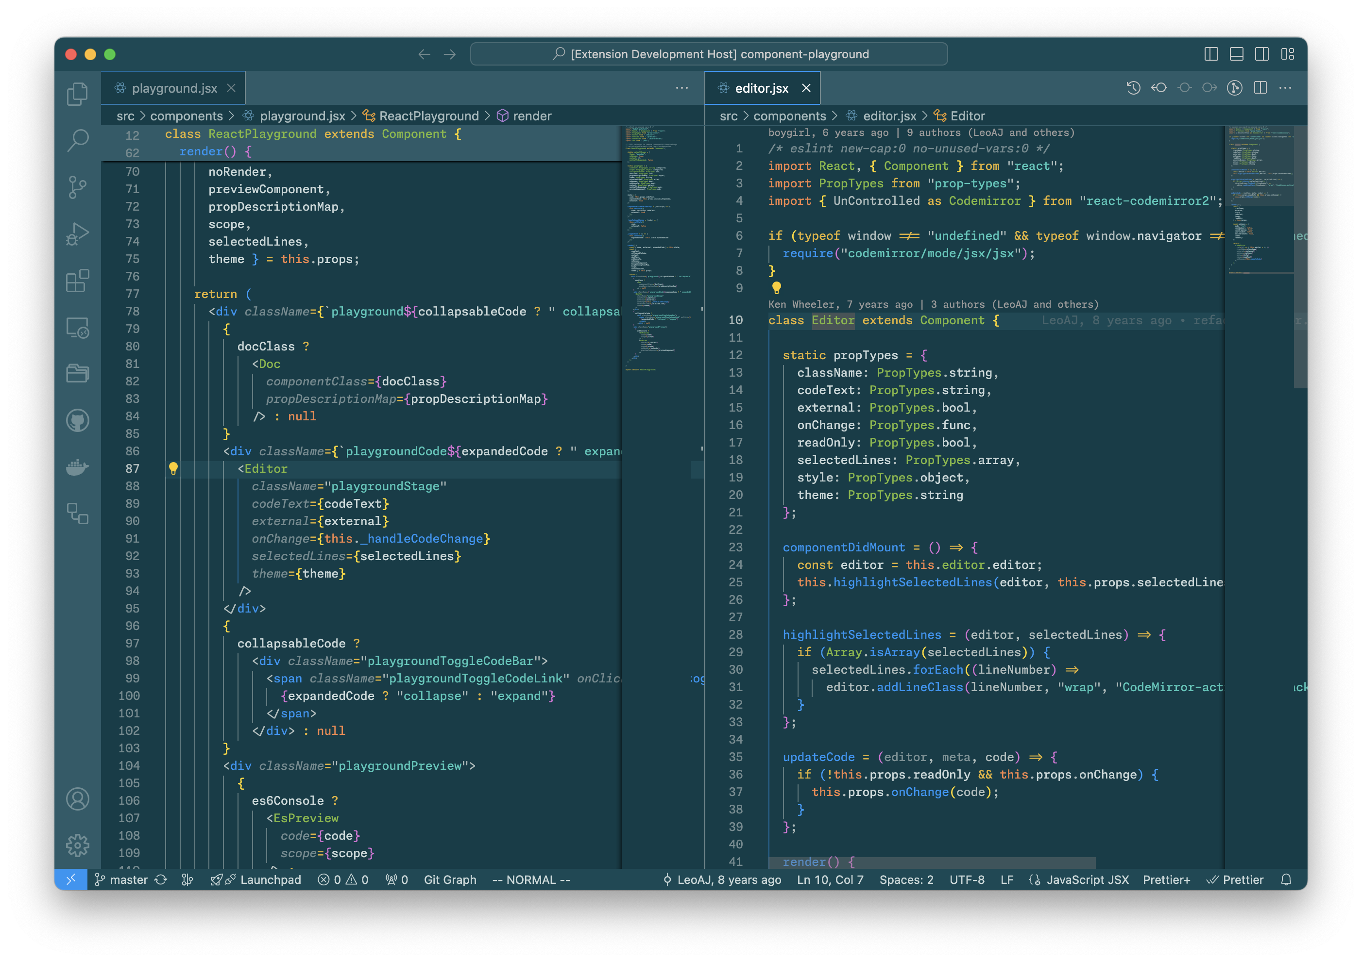Click line number 87 in left gutter

pos(132,469)
